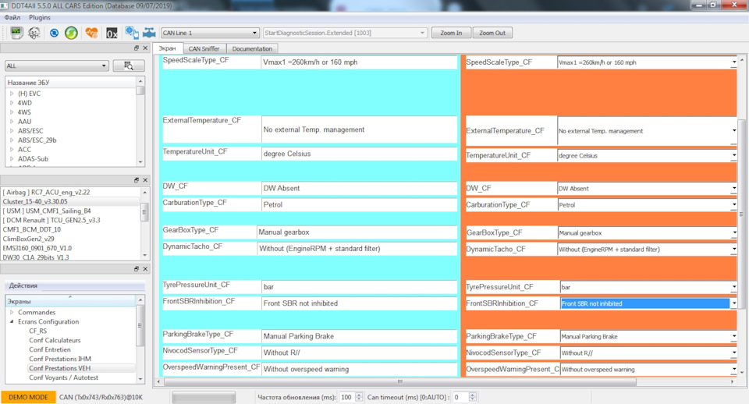Expand the Commandes tree node
The width and height of the screenshot is (749, 404).
click(12, 312)
